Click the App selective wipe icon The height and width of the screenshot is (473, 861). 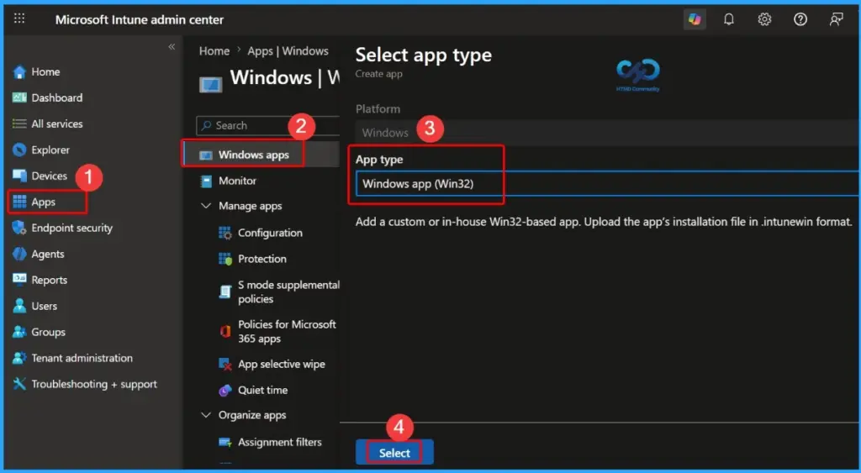coord(225,364)
